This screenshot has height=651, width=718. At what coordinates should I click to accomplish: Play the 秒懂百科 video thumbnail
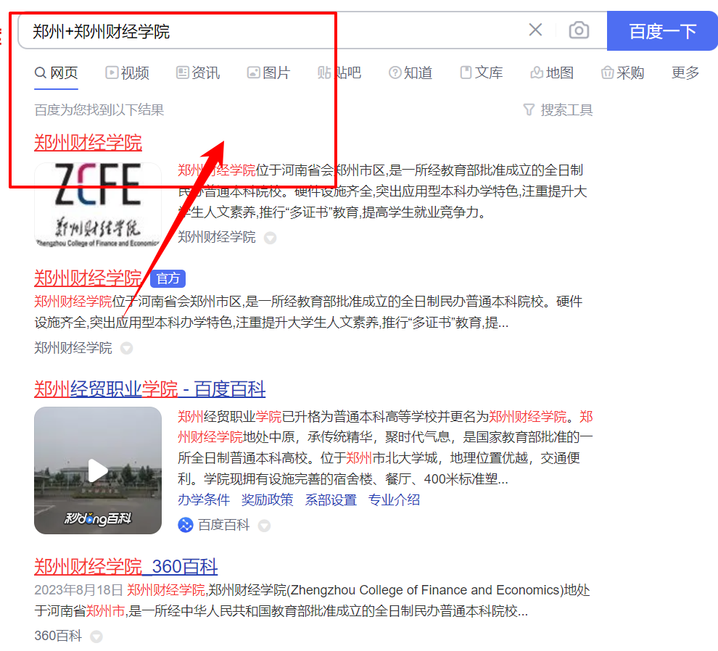click(x=97, y=470)
